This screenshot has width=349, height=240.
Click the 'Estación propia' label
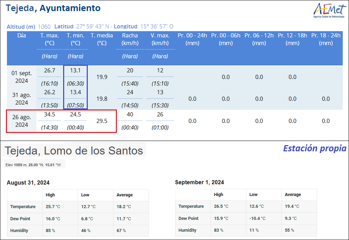(x=315, y=148)
